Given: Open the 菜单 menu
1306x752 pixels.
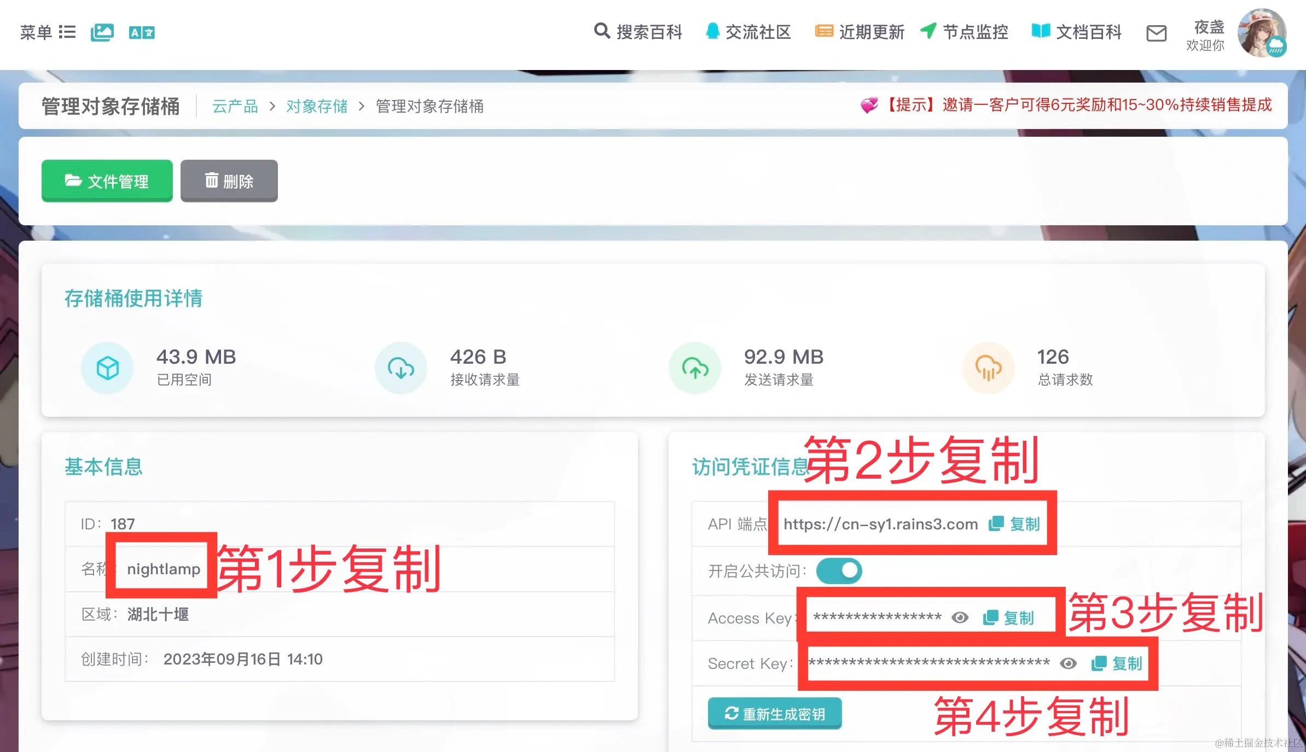Looking at the screenshot, I should click(x=48, y=32).
